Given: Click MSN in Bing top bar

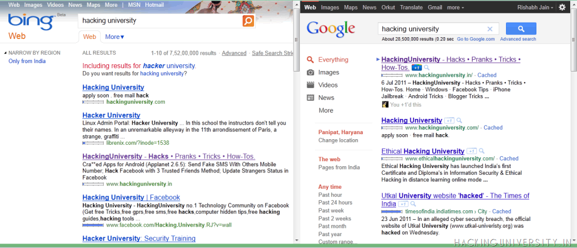Looking at the screenshot, I should (x=134, y=5).
